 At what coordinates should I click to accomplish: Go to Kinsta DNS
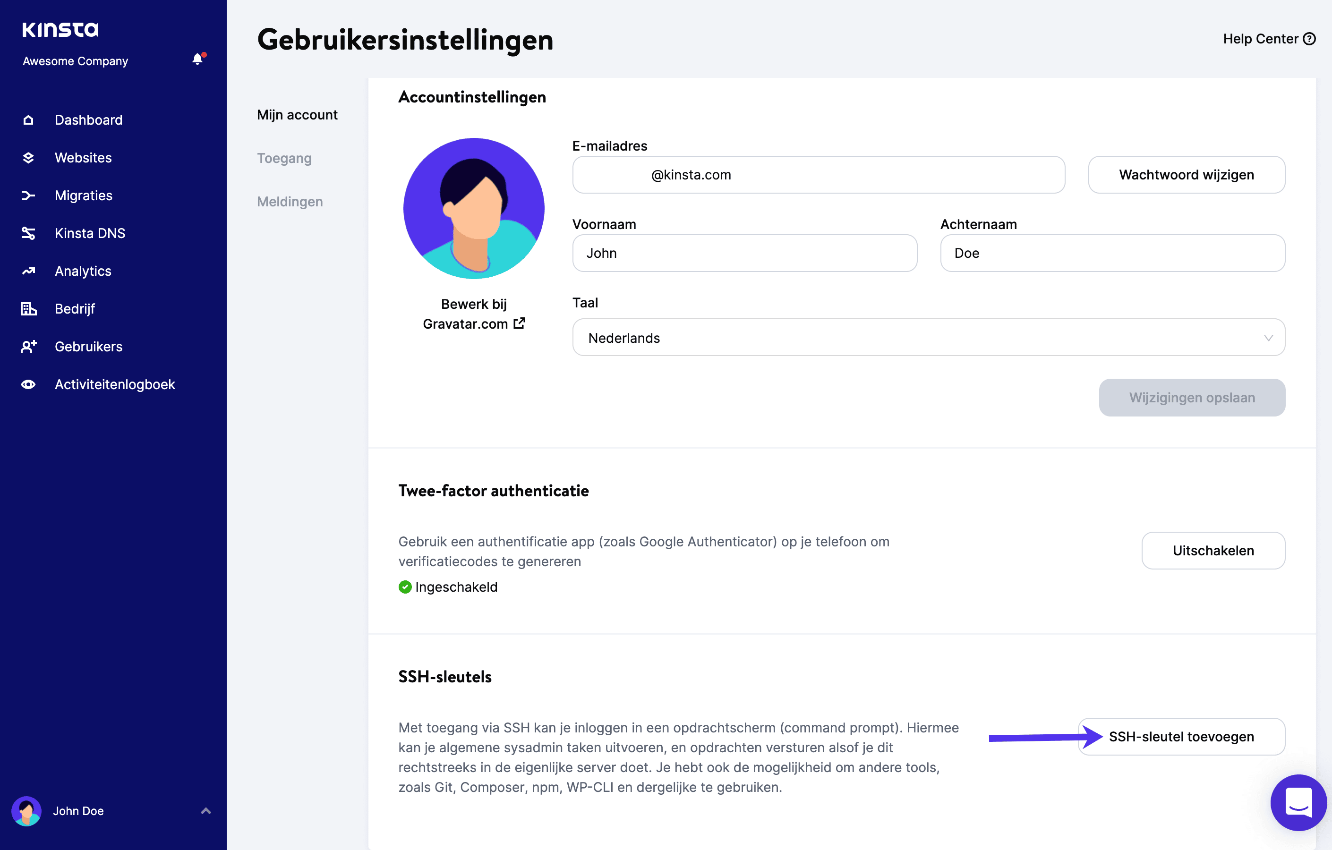(90, 233)
